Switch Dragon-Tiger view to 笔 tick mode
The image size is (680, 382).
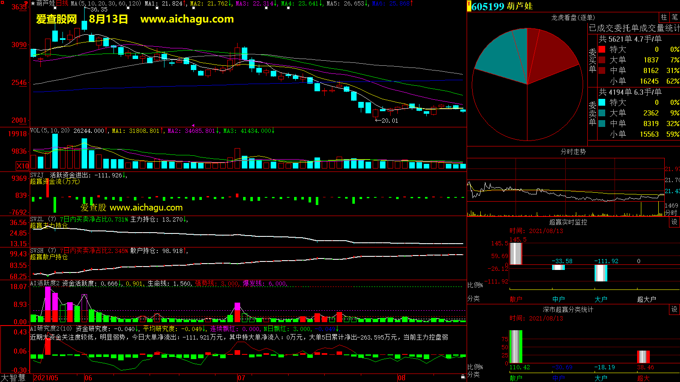click(674, 17)
